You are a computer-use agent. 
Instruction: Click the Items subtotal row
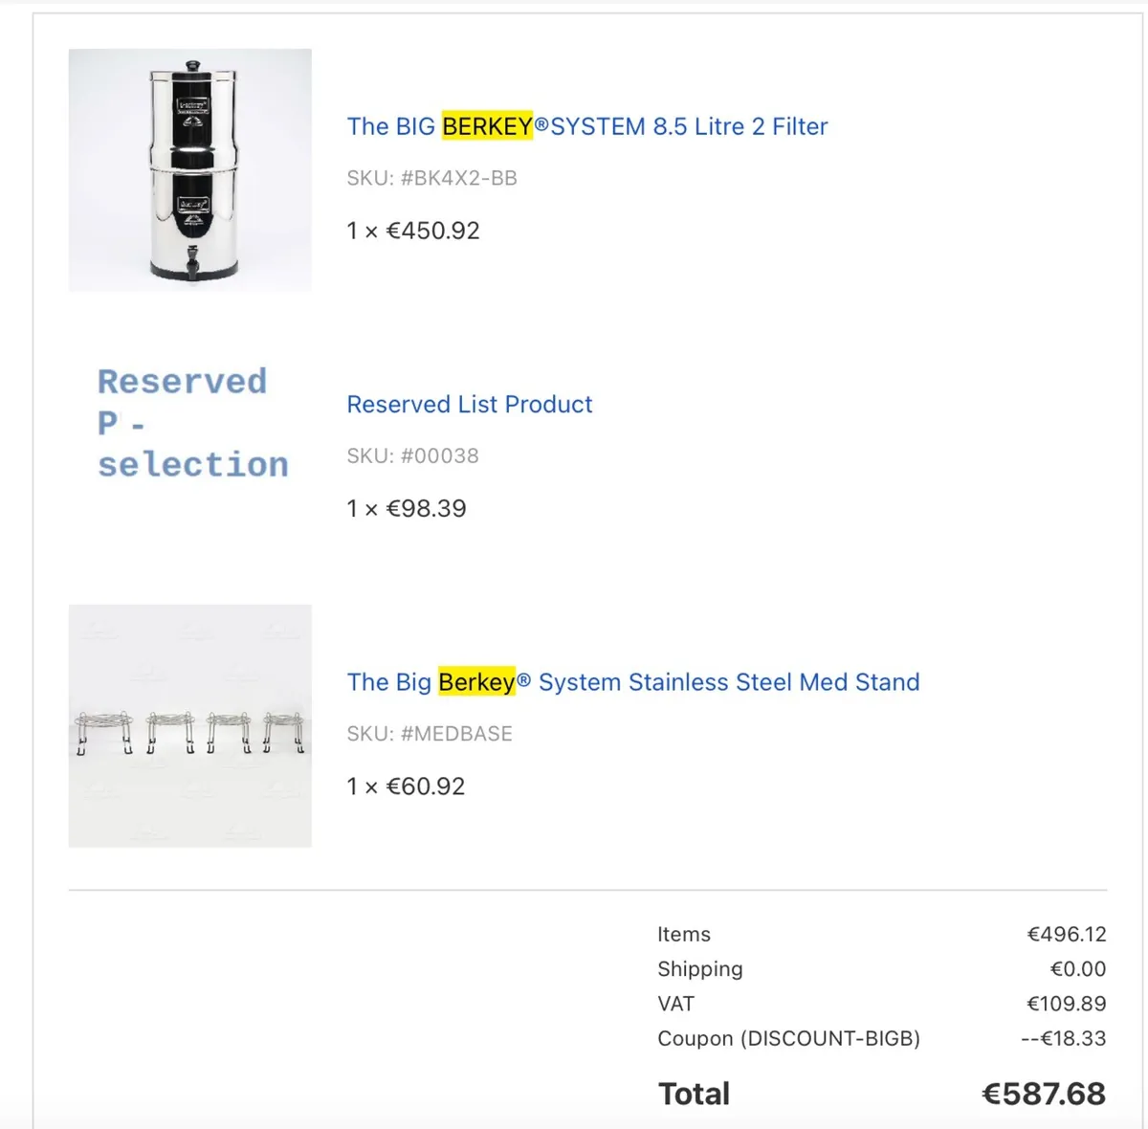coord(880,934)
